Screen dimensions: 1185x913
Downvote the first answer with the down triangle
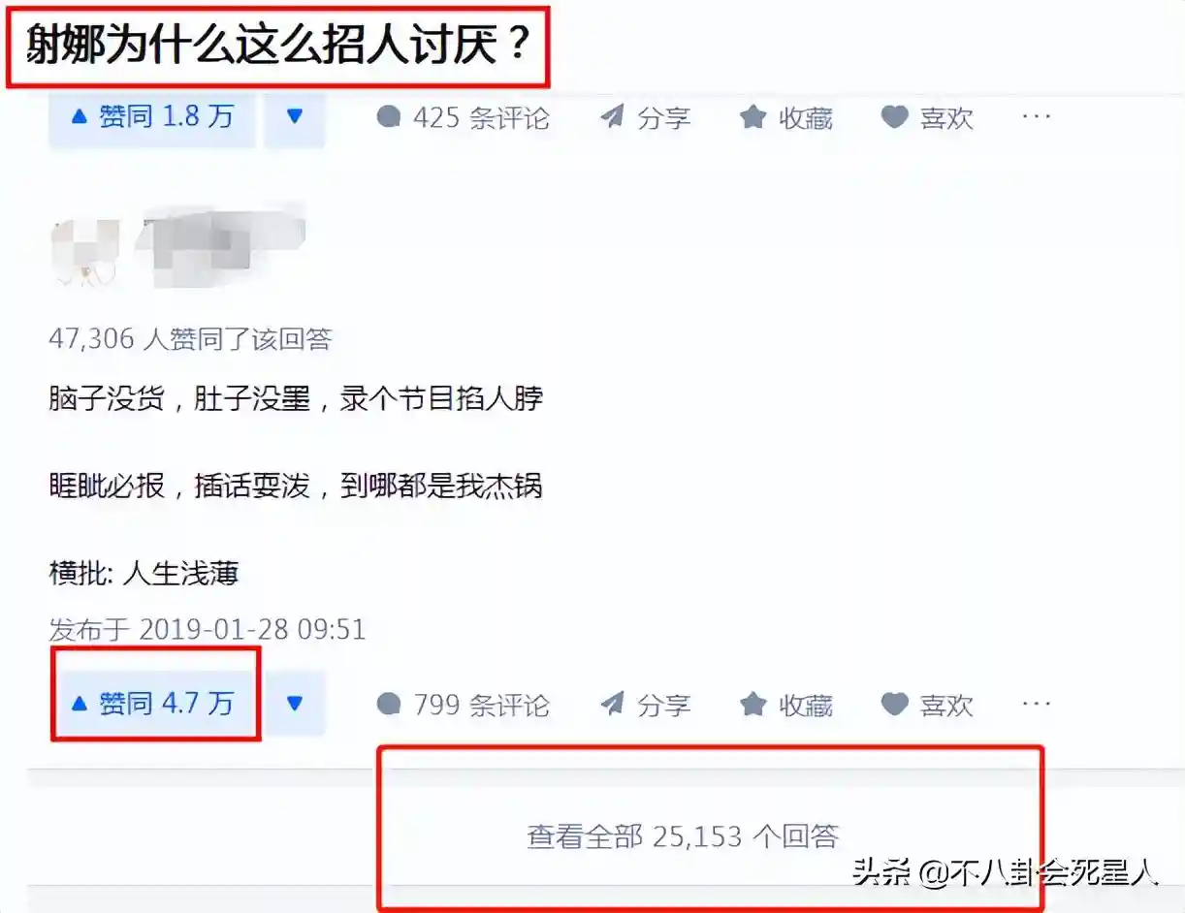point(295,118)
